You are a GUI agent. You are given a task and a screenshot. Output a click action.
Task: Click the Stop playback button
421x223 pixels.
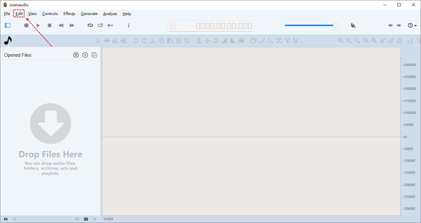tap(50, 25)
